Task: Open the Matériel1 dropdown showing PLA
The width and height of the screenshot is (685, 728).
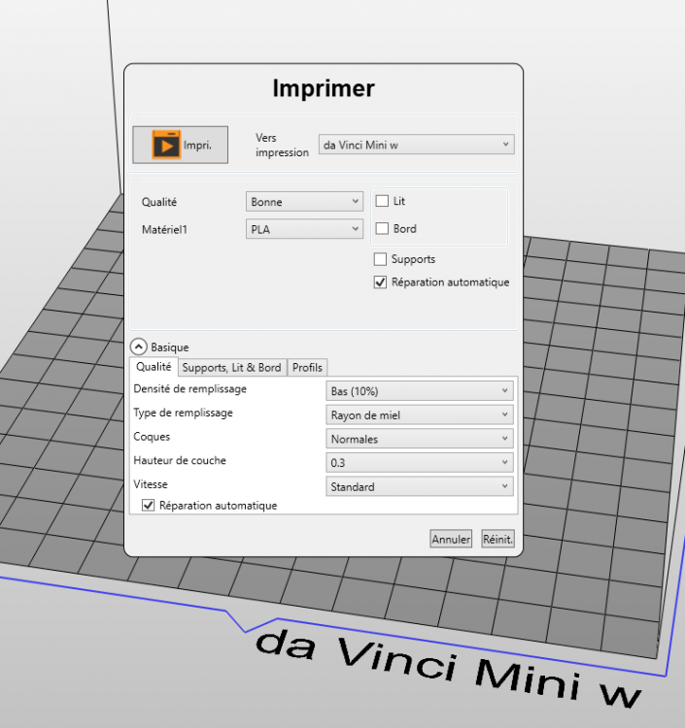Action: click(x=304, y=229)
